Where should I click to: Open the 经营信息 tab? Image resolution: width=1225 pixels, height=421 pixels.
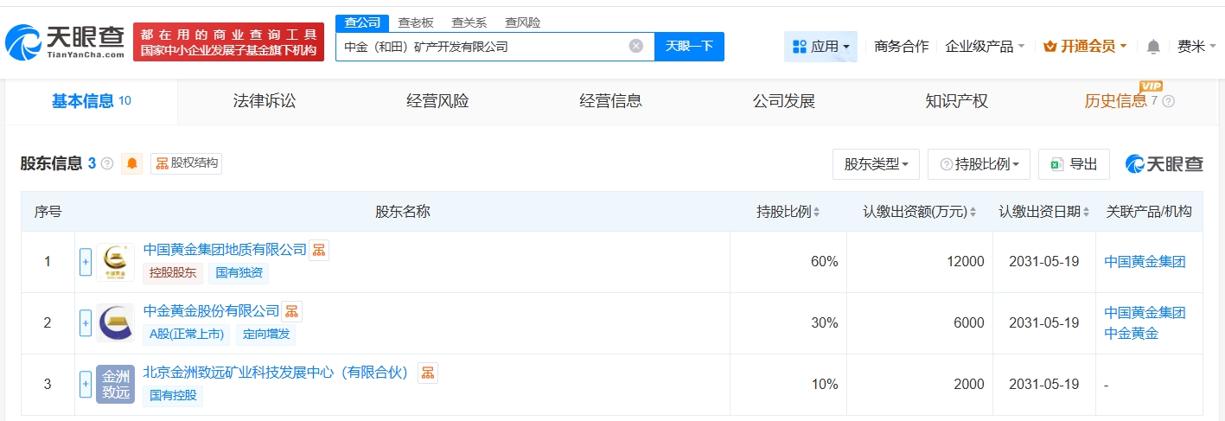(x=610, y=101)
